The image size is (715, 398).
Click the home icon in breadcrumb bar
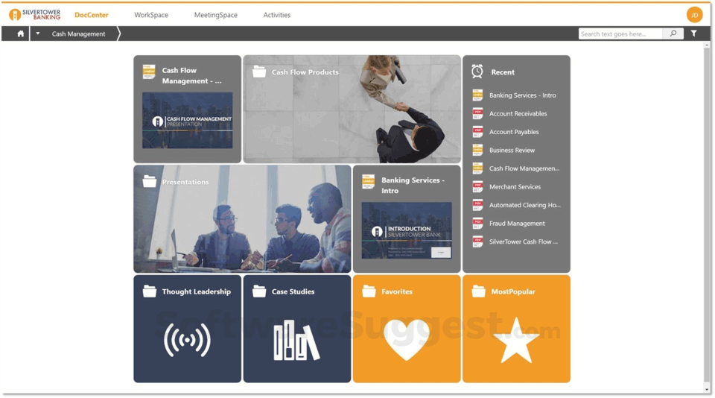point(21,34)
